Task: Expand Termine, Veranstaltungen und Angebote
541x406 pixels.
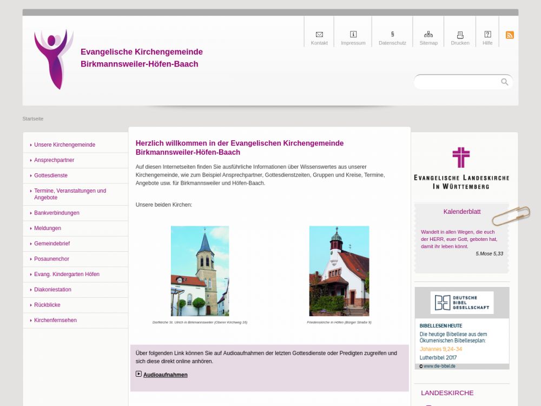Action: click(70, 194)
